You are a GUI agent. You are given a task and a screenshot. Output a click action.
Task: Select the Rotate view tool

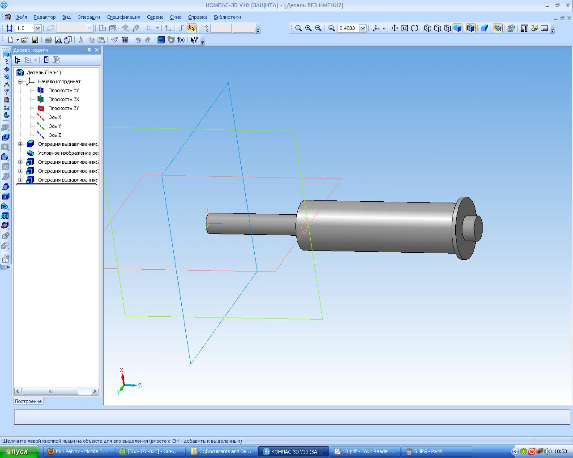coord(415,28)
